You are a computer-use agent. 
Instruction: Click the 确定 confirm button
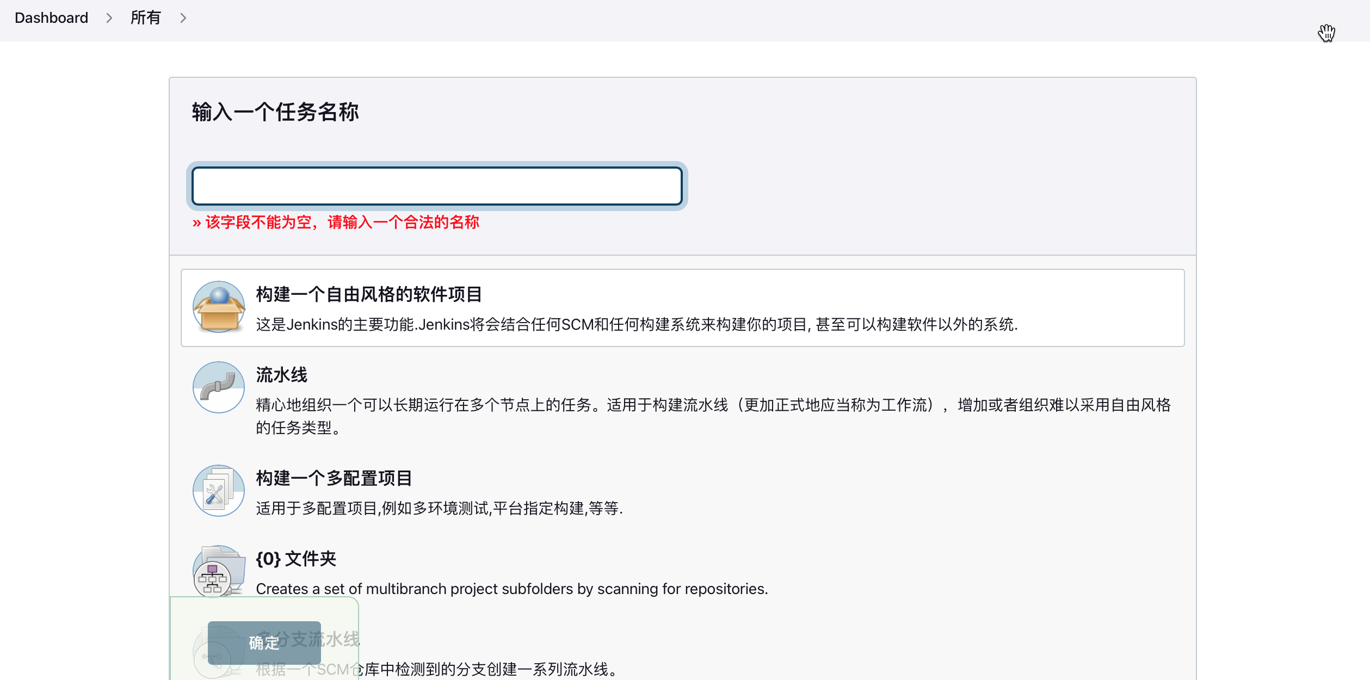point(264,643)
